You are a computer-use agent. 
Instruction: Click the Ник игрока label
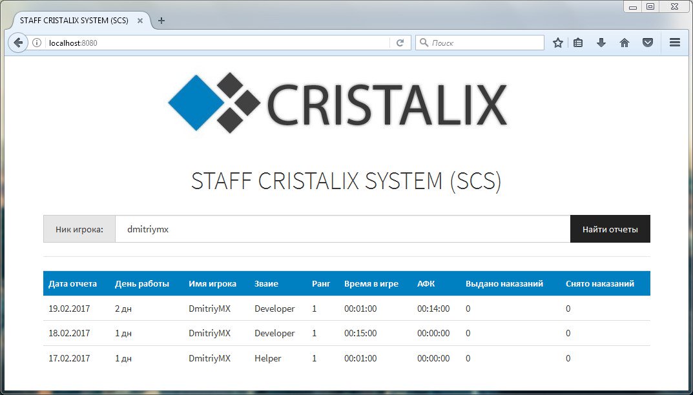pyautogui.click(x=79, y=229)
